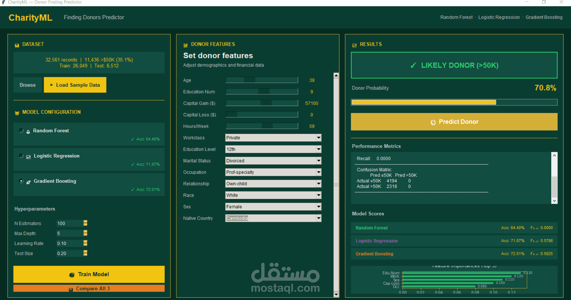Expand the Sex dropdown
Viewport: 571px width, 300px height.
319,207
